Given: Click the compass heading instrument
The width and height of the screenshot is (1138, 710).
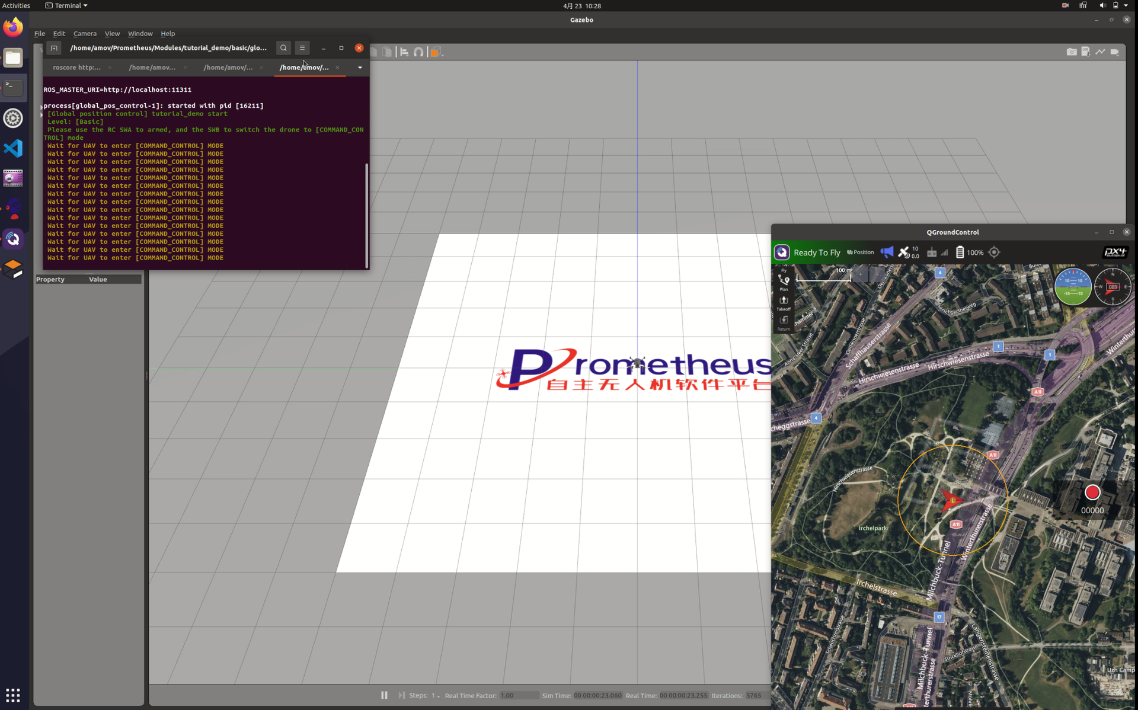Looking at the screenshot, I should point(1112,287).
